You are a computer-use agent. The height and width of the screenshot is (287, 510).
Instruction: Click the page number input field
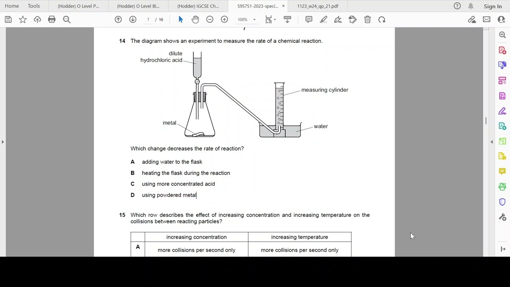[x=148, y=20]
